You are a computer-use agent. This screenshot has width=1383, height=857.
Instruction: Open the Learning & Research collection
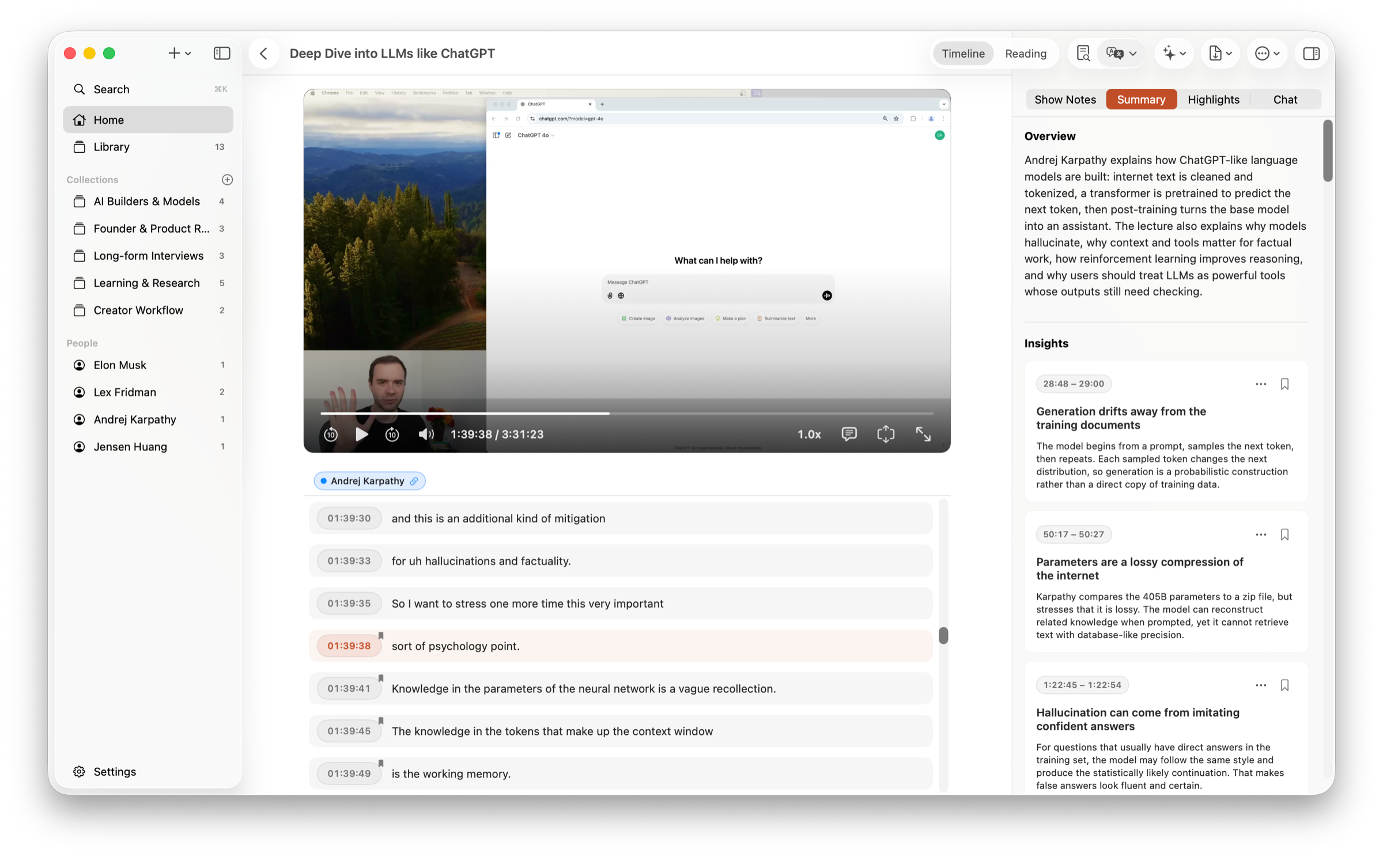(148, 283)
